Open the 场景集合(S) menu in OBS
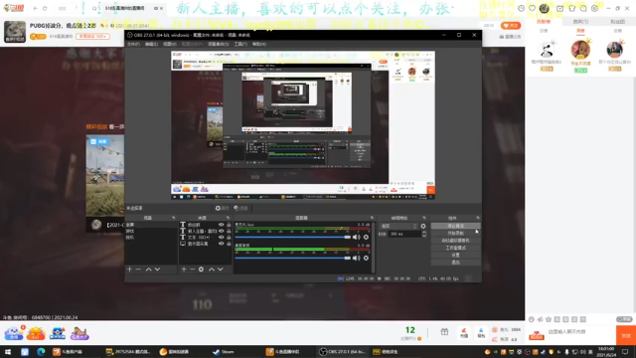The height and width of the screenshot is (358, 636). coord(219,44)
